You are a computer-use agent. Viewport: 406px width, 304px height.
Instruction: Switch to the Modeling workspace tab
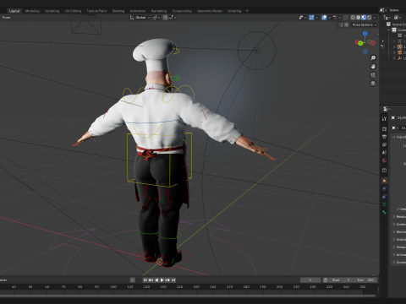pyautogui.click(x=32, y=11)
